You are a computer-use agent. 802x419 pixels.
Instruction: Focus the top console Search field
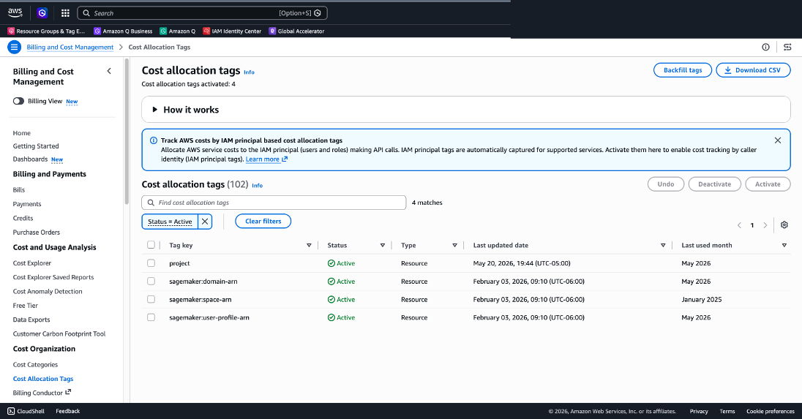[202, 13]
